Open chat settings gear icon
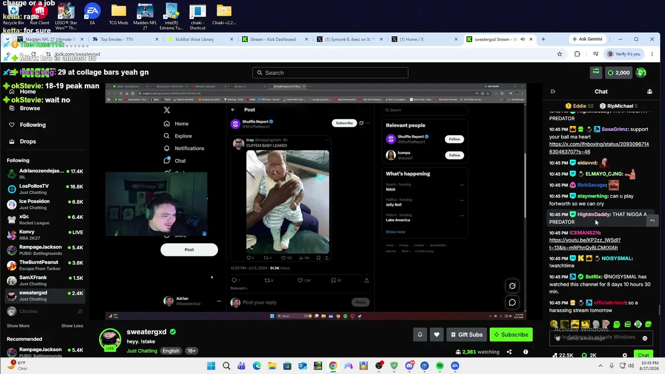Viewport: 665px width, 374px height. point(624,355)
